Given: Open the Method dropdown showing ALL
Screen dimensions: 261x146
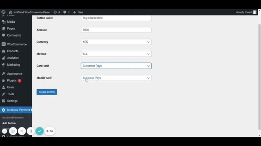Looking at the screenshot, I should click(116, 54).
